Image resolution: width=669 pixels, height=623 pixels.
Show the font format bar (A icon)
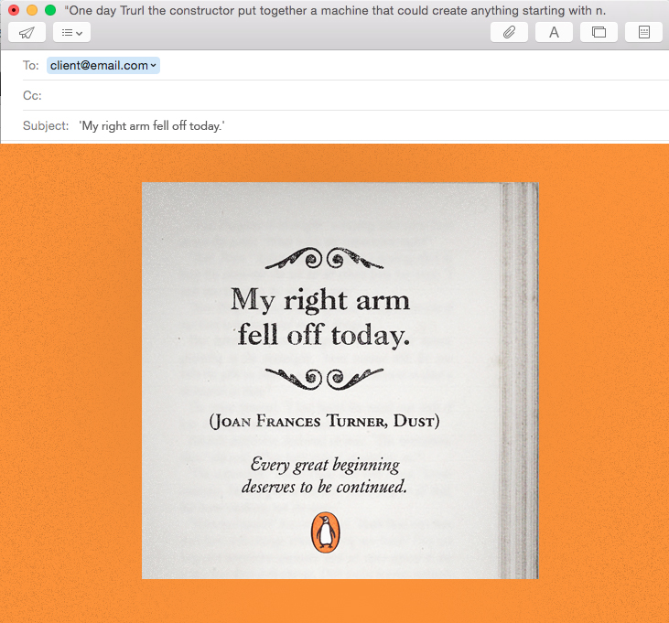554,32
